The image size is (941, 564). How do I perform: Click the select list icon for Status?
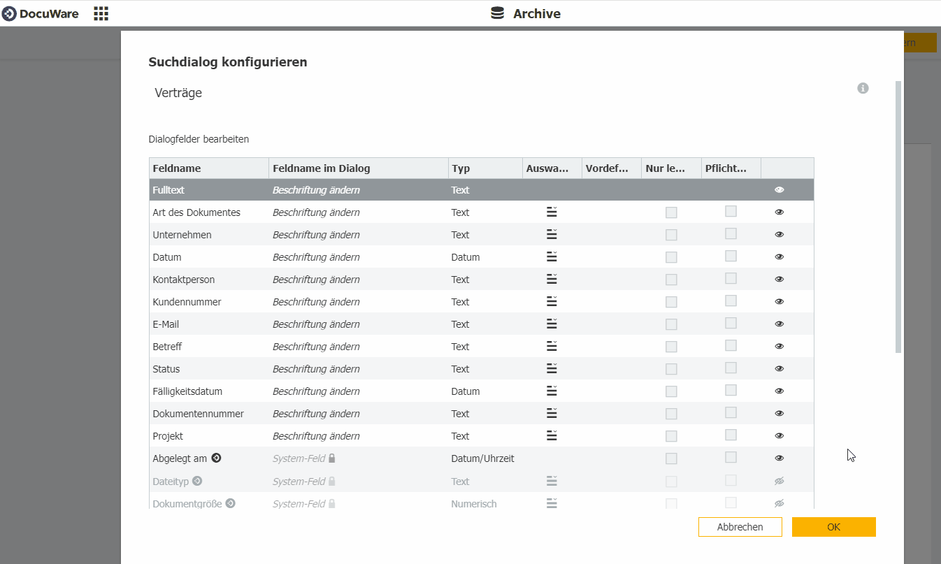pos(552,369)
